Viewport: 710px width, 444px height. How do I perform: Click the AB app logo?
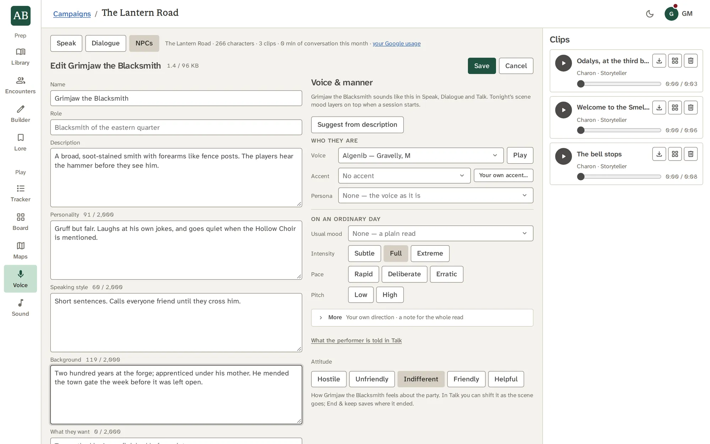[x=21, y=16]
